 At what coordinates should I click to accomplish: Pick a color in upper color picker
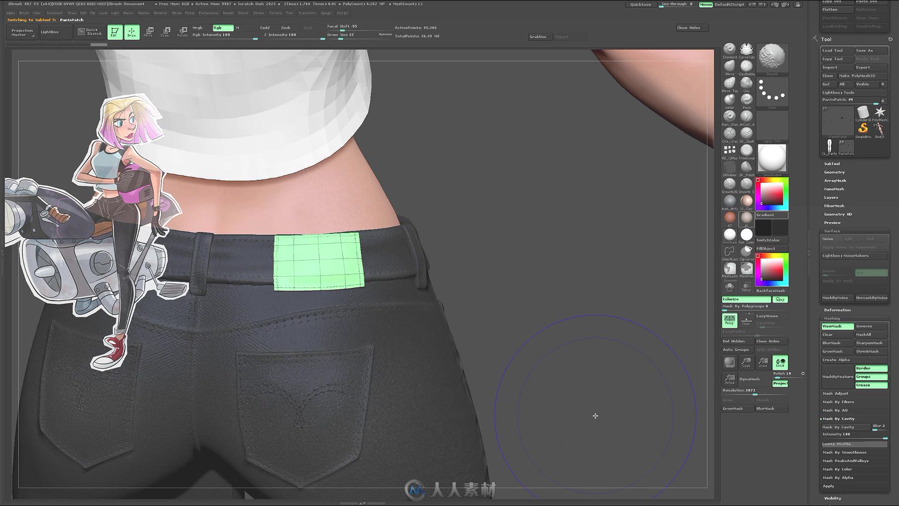(x=772, y=194)
